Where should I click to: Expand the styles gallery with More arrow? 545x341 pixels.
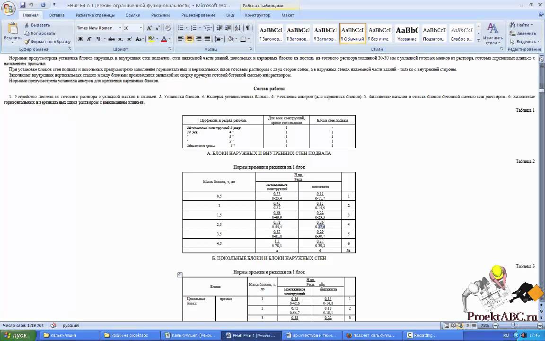click(478, 41)
